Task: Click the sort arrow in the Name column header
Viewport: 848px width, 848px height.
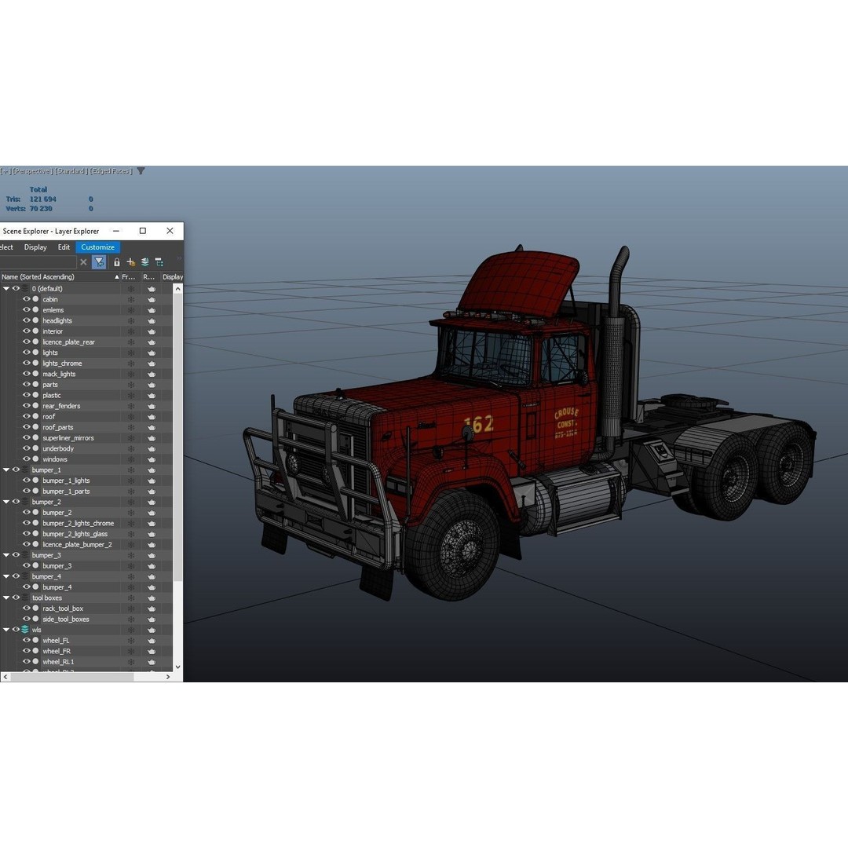Action: coord(116,277)
